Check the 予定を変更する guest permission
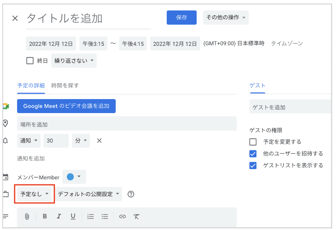This screenshot has width=336, height=230. (x=253, y=142)
